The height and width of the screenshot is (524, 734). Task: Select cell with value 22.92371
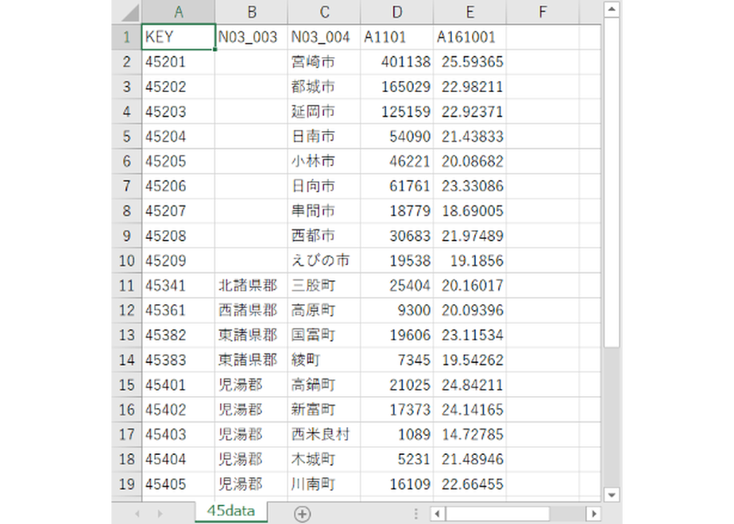click(469, 111)
